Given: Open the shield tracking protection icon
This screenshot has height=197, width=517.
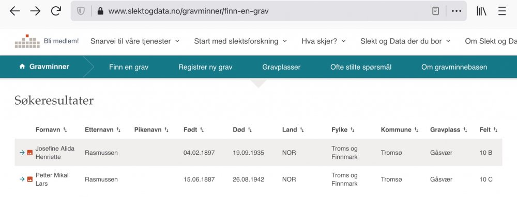Looking at the screenshot, I should coord(81,11).
